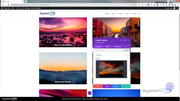Open the purple Divi builder menu button
The width and height of the screenshot is (180, 101).
(x=90, y=93)
